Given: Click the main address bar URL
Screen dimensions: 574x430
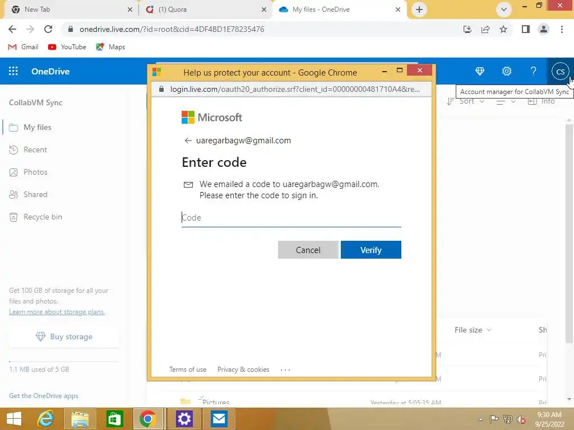Looking at the screenshot, I should point(172,29).
